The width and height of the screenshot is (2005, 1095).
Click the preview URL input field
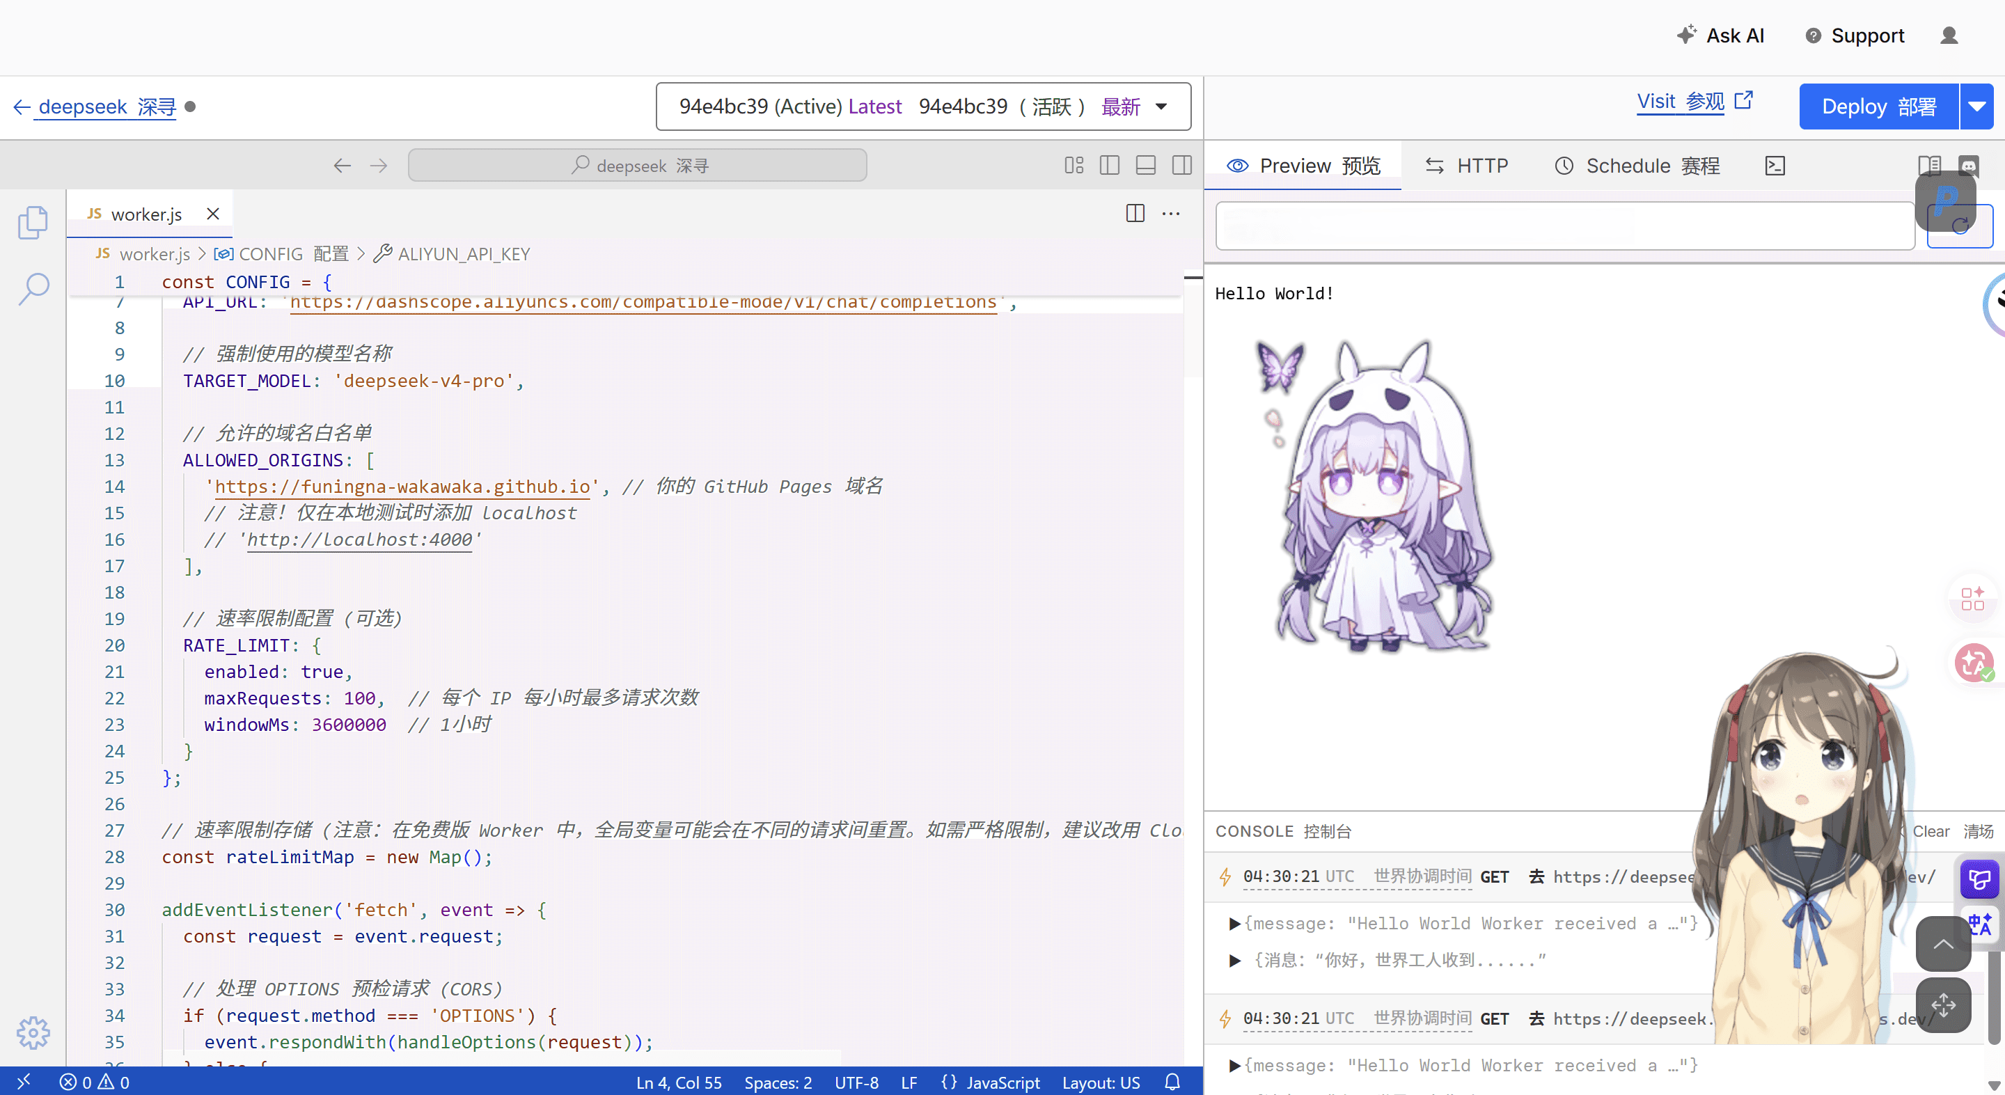(x=1565, y=226)
